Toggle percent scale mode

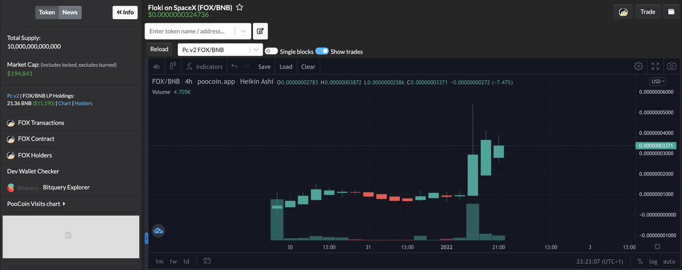(x=640, y=261)
